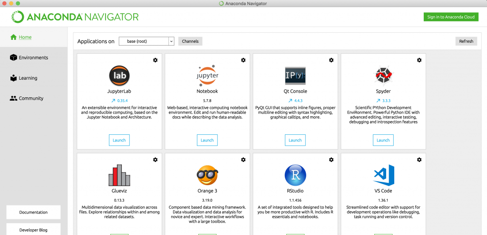Open the Documentation link
This screenshot has height=235, width=487.
(34, 212)
